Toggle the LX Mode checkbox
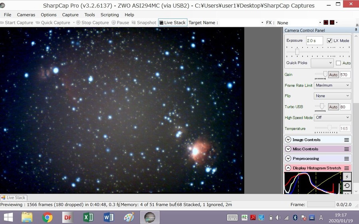The height and width of the screenshot is (224, 359). [329, 41]
